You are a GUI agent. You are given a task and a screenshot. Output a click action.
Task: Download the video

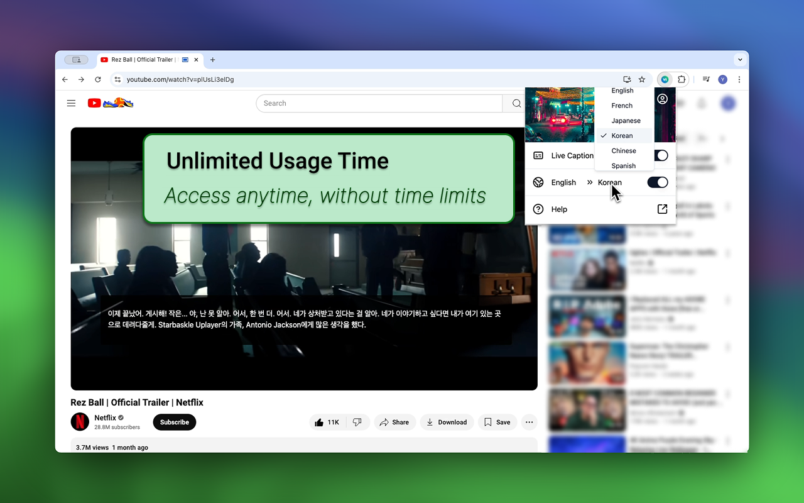[447, 423]
